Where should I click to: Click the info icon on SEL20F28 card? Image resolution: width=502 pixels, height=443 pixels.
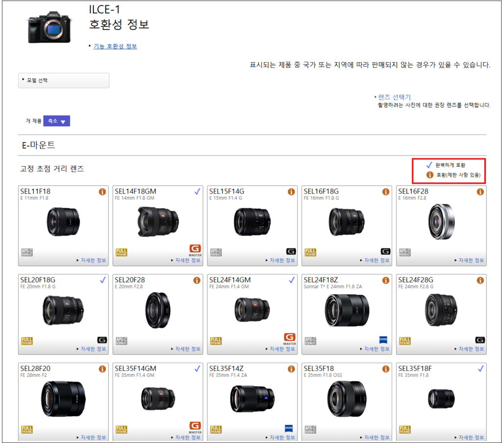coord(197,280)
